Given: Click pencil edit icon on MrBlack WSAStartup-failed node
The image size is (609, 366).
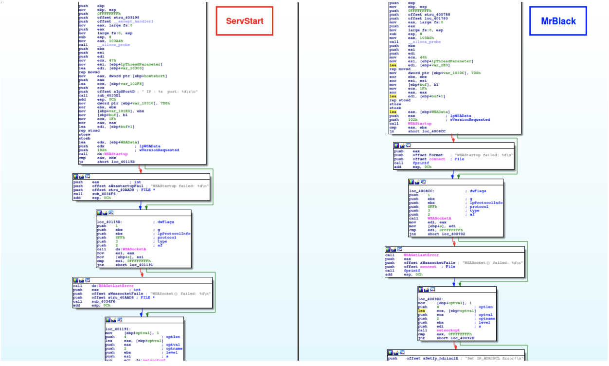Looking at the screenshot, I should [402, 145].
